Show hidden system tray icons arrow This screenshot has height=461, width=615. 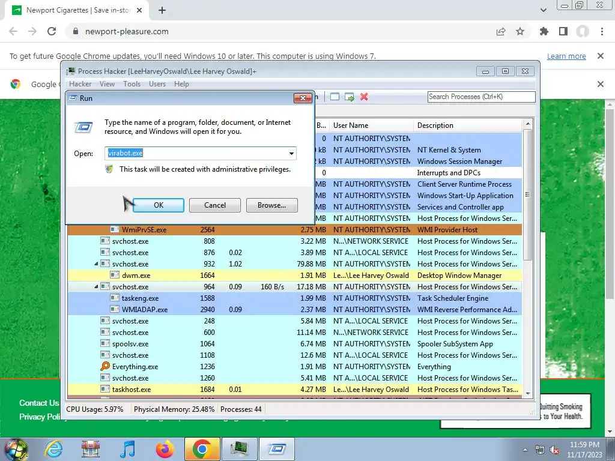point(525,450)
